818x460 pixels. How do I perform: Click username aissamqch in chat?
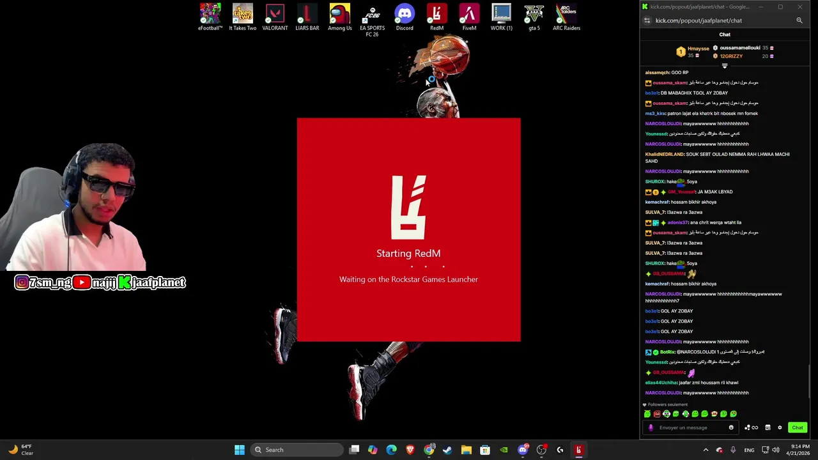click(x=657, y=72)
